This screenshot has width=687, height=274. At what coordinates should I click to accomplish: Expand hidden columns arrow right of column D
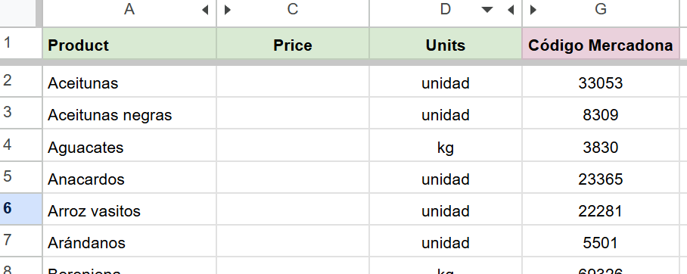(x=511, y=10)
